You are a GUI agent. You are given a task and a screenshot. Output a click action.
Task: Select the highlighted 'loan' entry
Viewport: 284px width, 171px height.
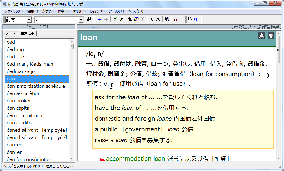[x=37, y=79]
